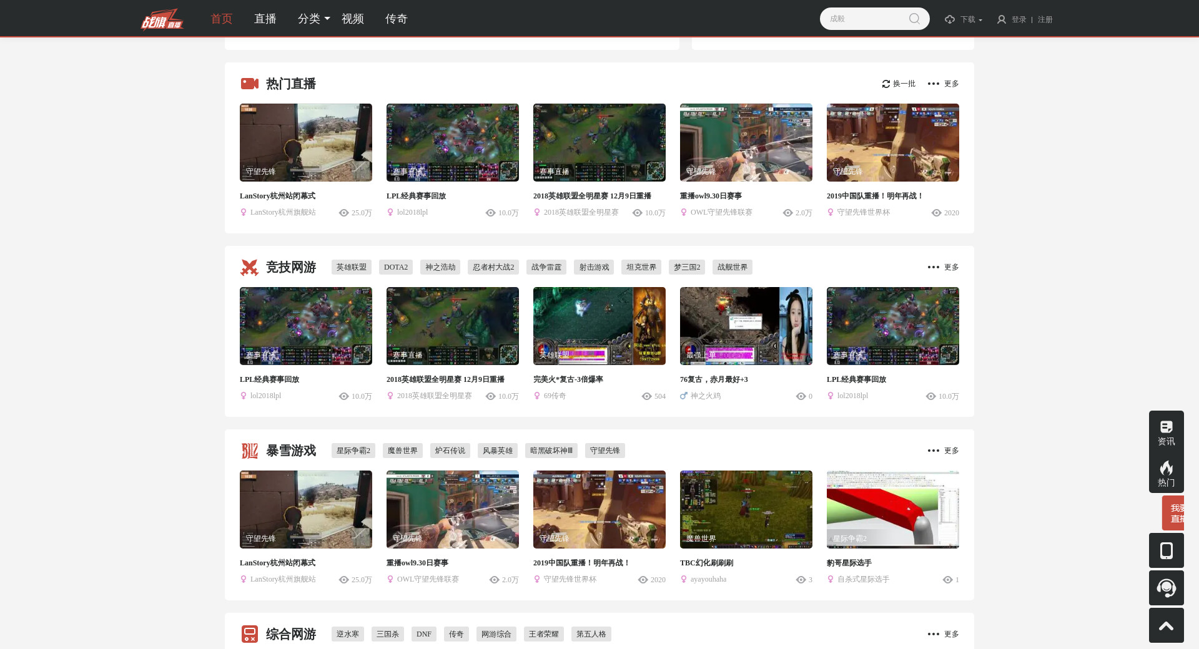Viewport: 1199px width, 649px height.
Task: Click the red camera icon beside 热门直播
Action: coord(250,84)
